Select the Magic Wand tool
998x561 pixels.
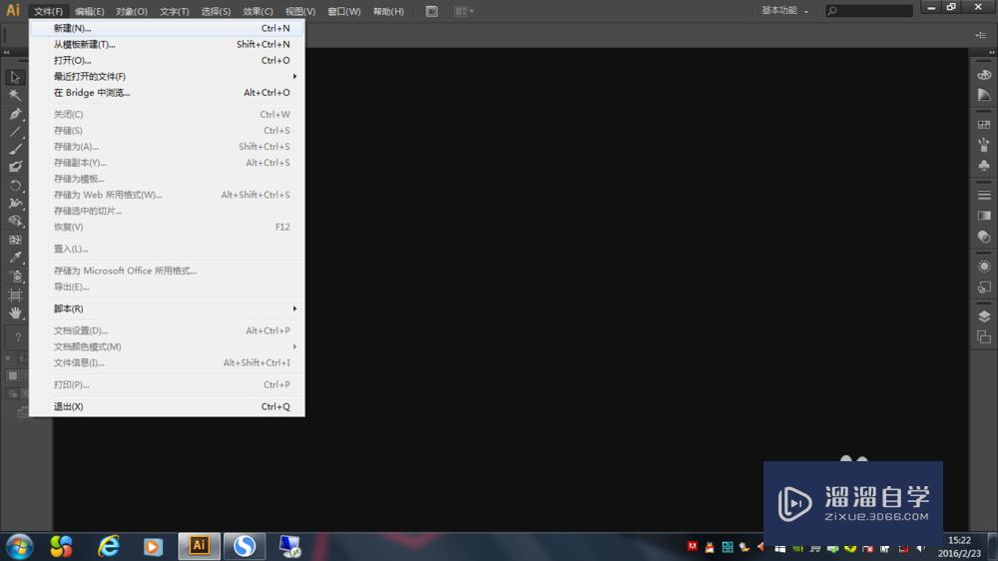(x=15, y=95)
